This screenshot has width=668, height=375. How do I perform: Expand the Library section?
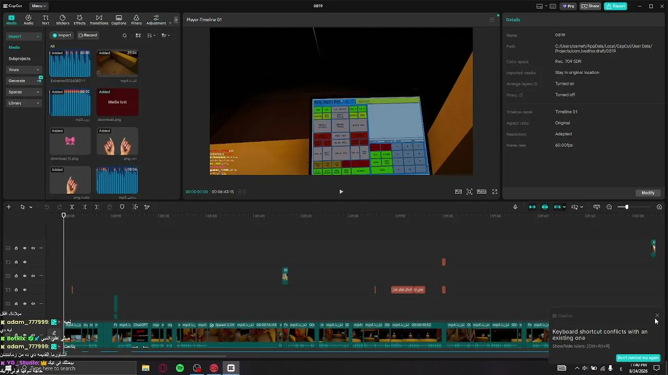pyautogui.click(x=24, y=103)
